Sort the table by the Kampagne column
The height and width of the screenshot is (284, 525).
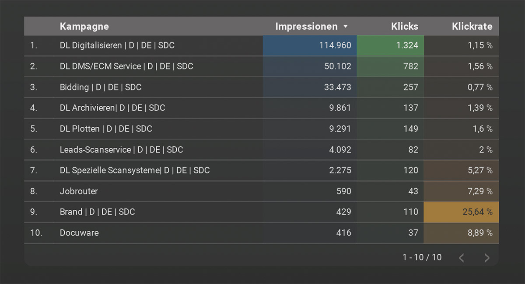point(84,26)
